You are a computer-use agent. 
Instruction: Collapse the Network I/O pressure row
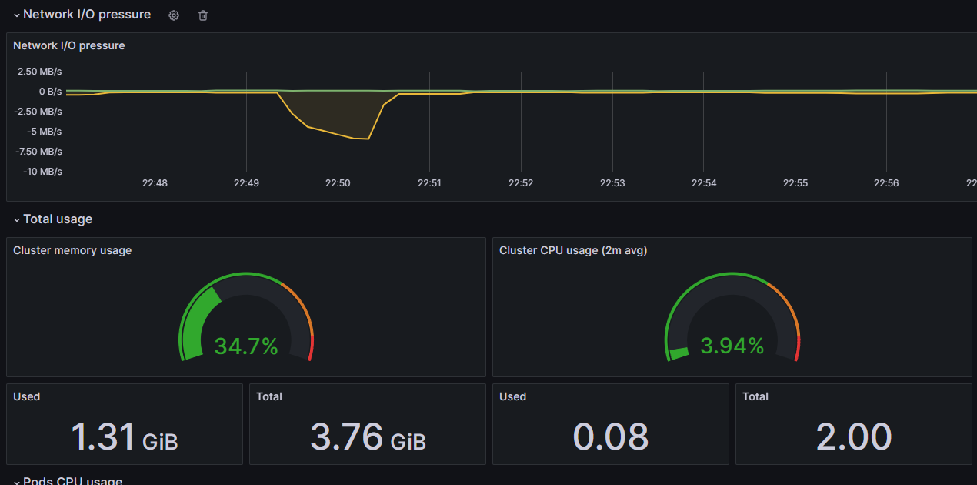(16, 15)
